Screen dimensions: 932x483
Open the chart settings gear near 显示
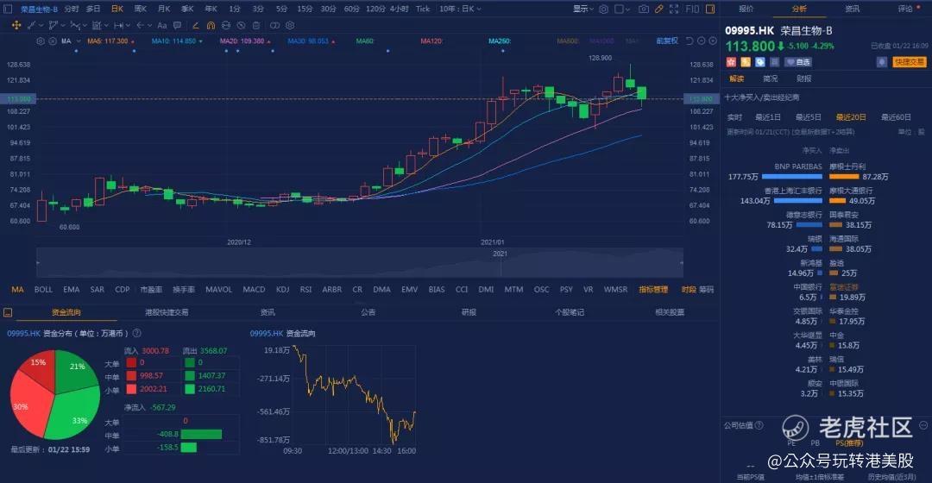604,9
